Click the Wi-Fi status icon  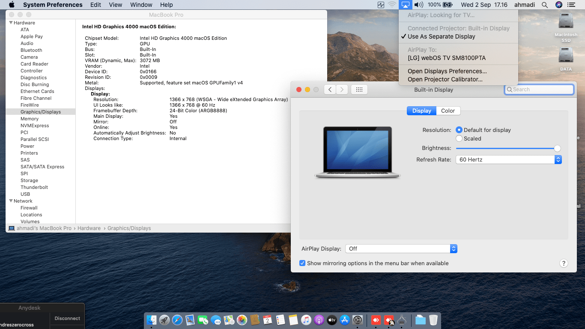click(x=392, y=5)
